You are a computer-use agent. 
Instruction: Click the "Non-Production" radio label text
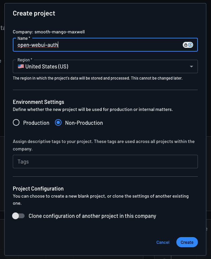84,123
